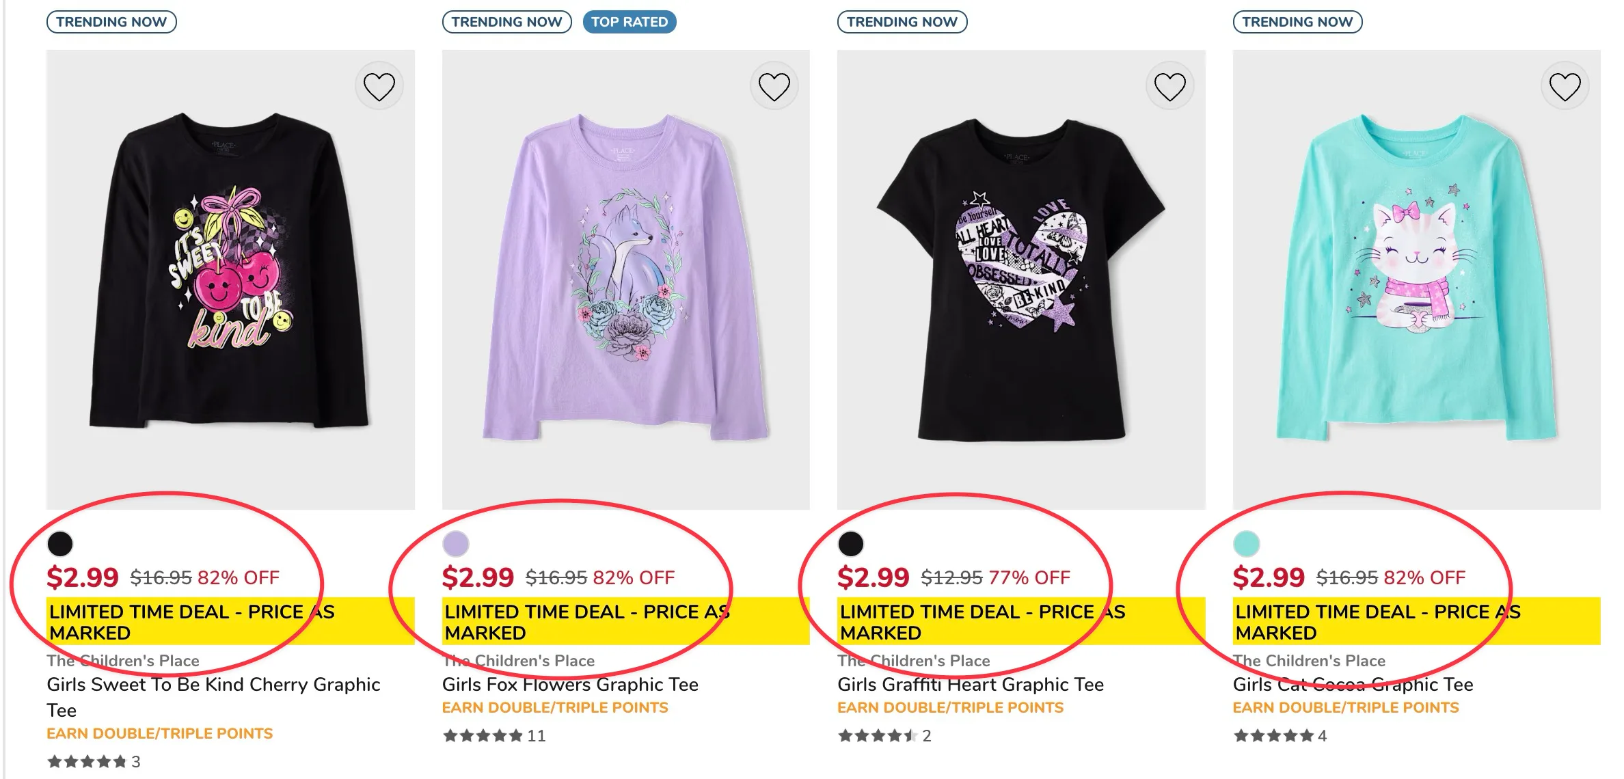Image resolution: width=1624 pixels, height=779 pixels.
Task: Select black color swatch for Cherry tee
Action: [60, 544]
